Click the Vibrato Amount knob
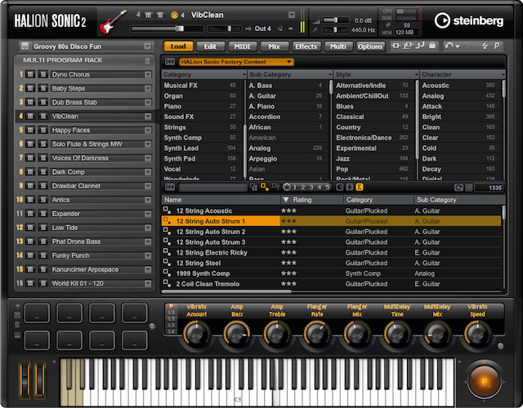Image resolution: width=523 pixels, height=408 pixels. tap(196, 334)
